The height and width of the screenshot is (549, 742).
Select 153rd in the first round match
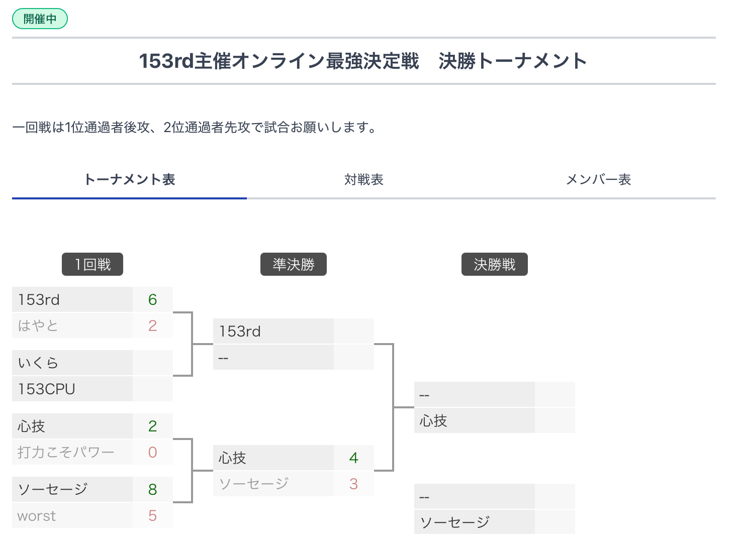[x=72, y=299]
